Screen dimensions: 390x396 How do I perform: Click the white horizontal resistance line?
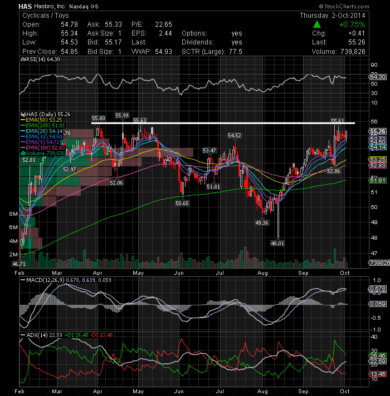tap(223, 123)
